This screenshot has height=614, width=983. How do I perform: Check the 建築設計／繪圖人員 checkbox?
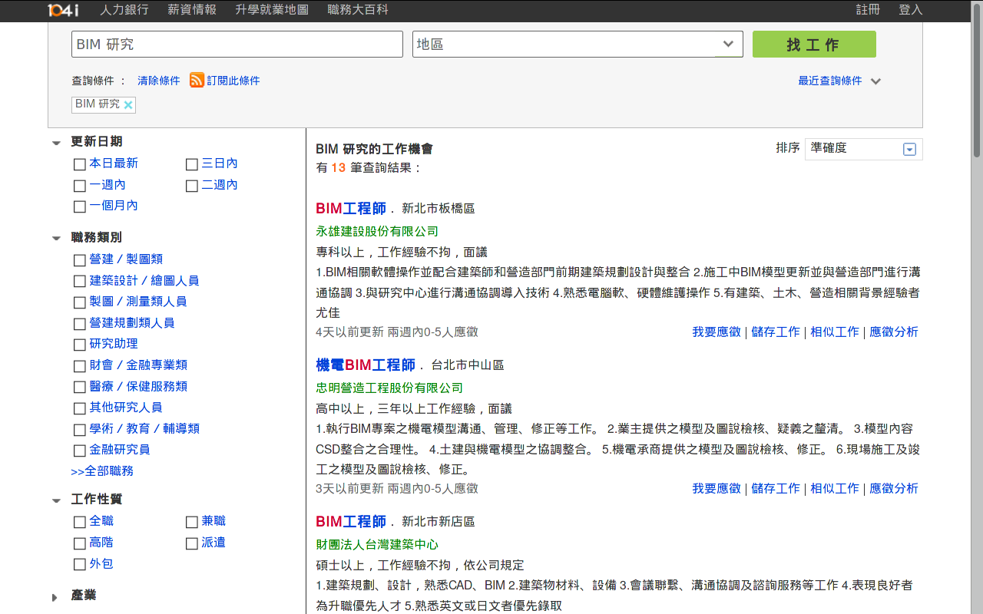click(80, 282)
